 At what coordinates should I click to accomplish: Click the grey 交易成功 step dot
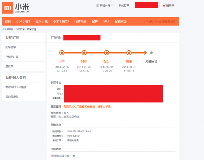pyautogui.click(x=151, y=53)
